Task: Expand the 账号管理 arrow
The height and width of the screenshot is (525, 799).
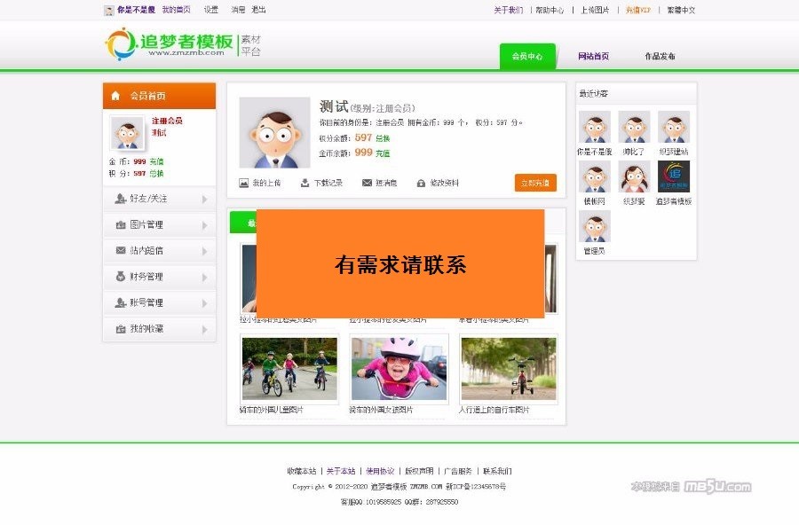Action: pos(205,303)
